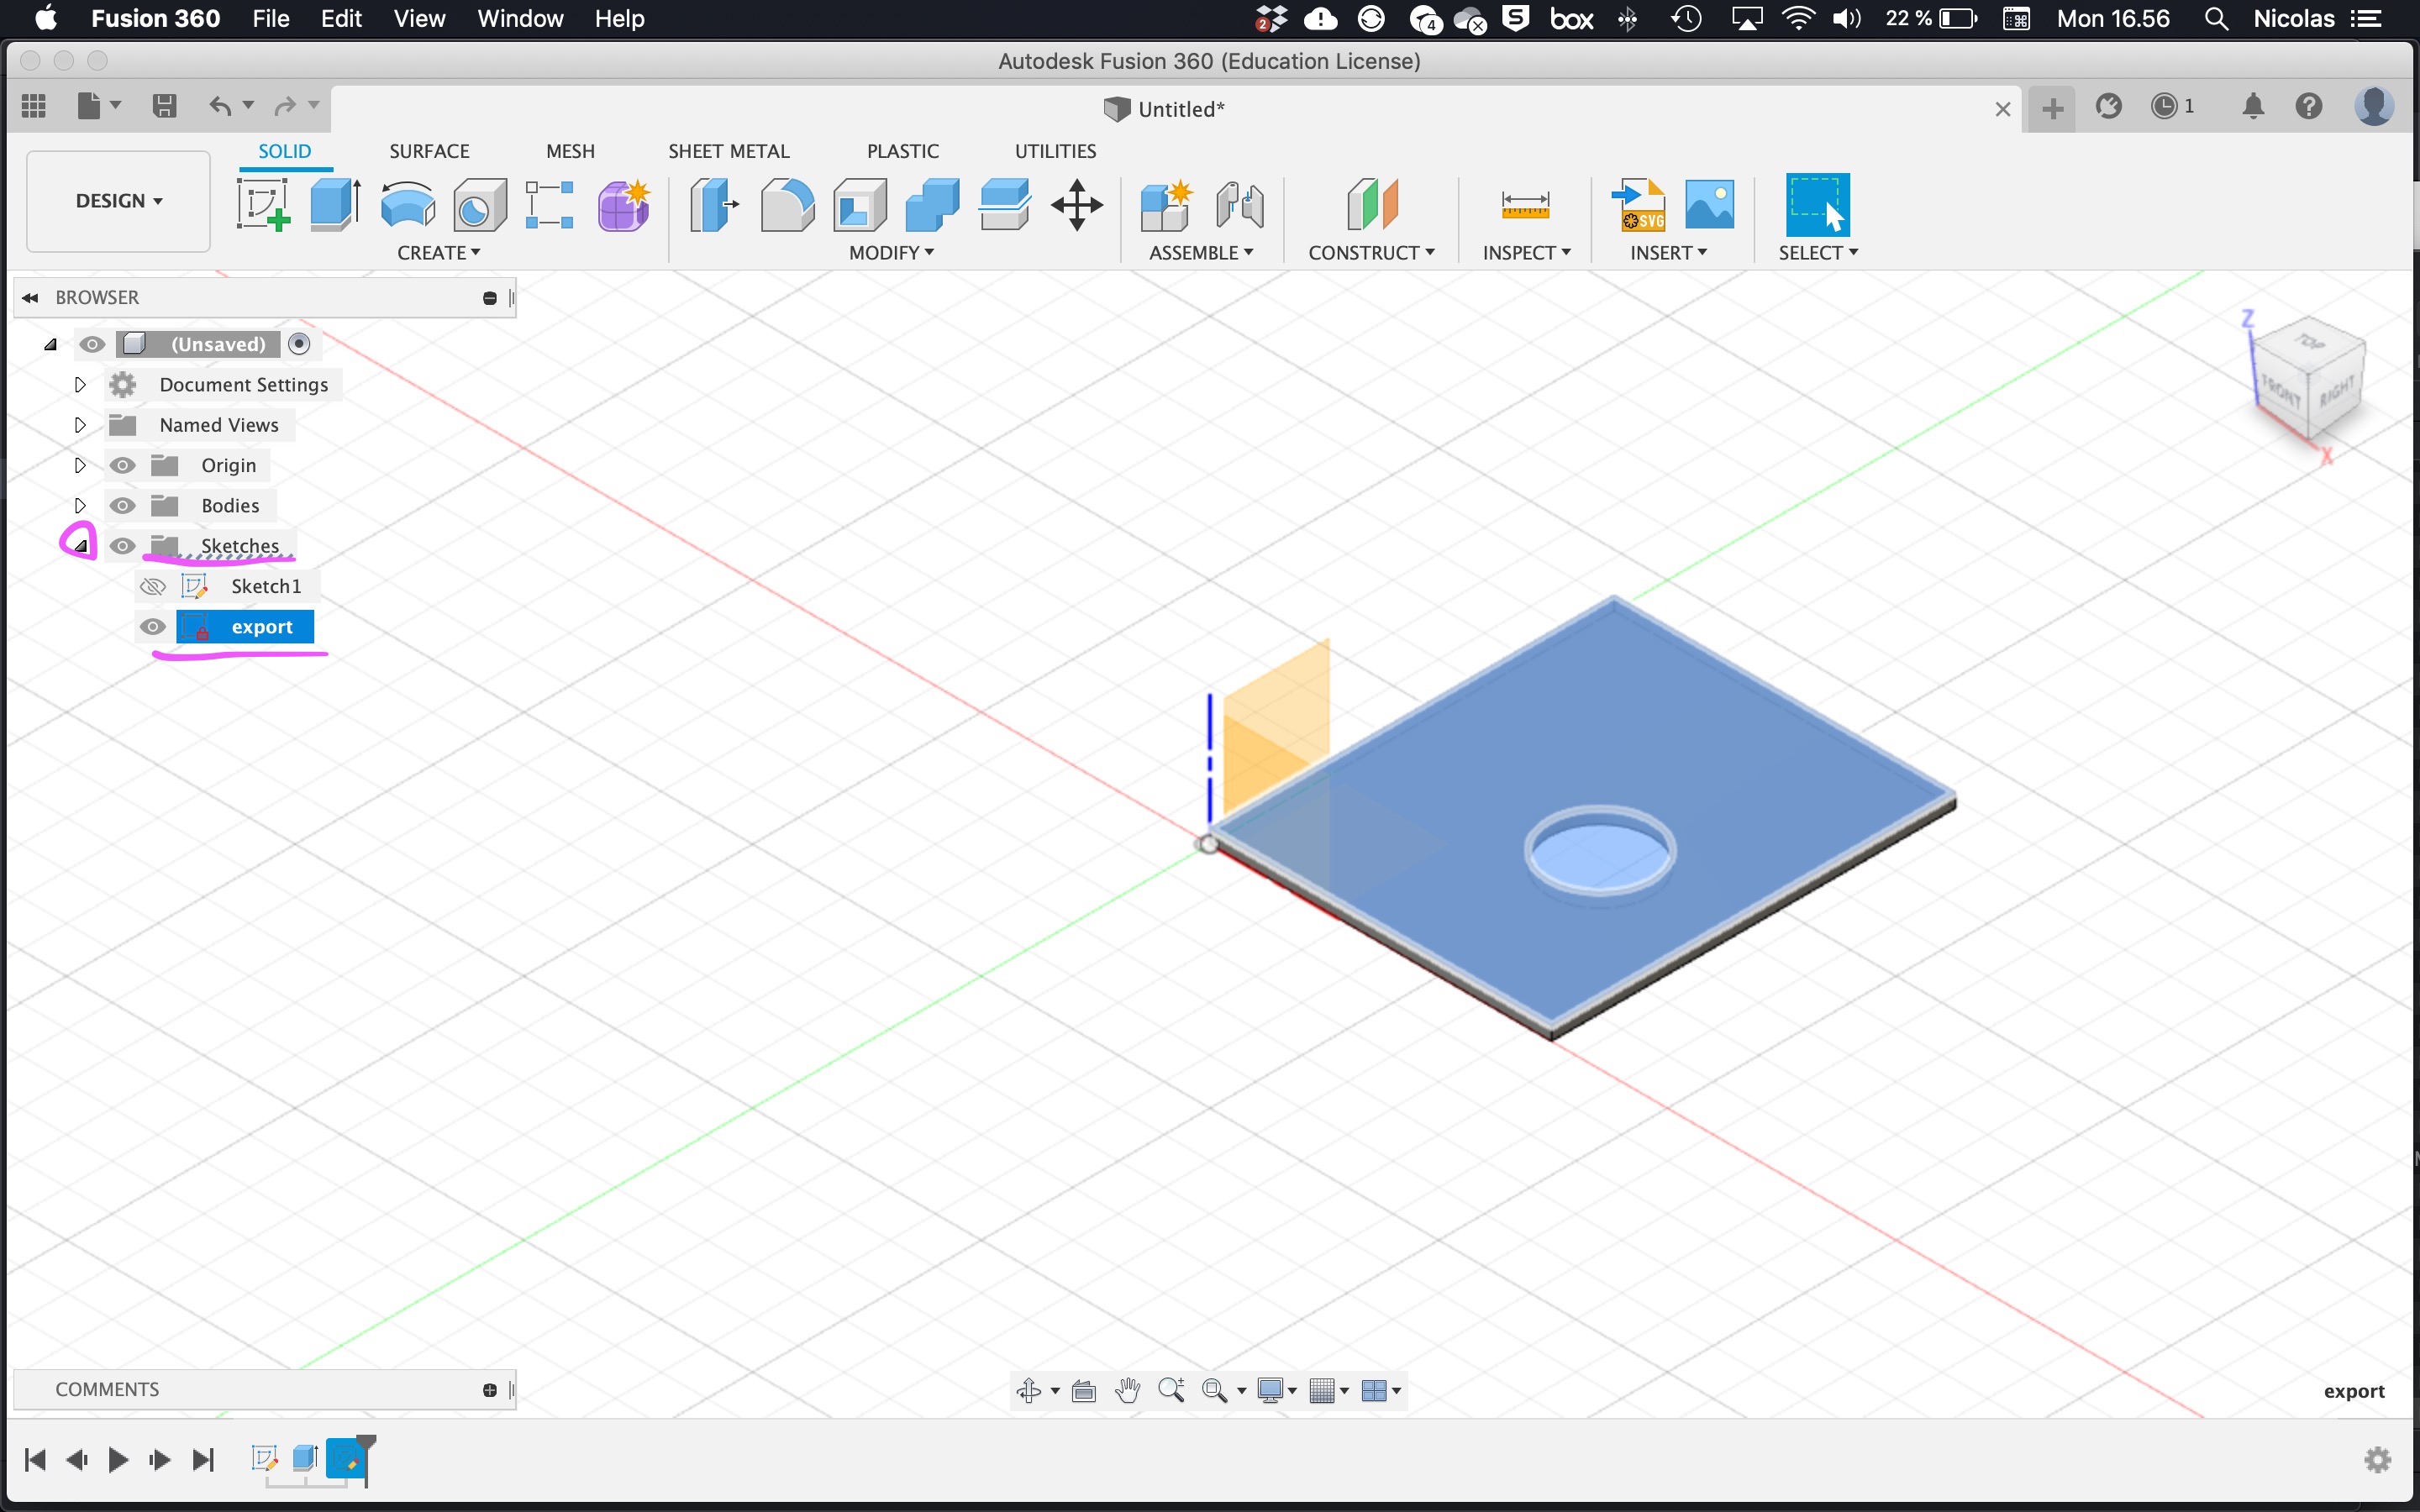Select the Revolve tool
This screenshot has width=2420, height=1512.
coord(408,204)
